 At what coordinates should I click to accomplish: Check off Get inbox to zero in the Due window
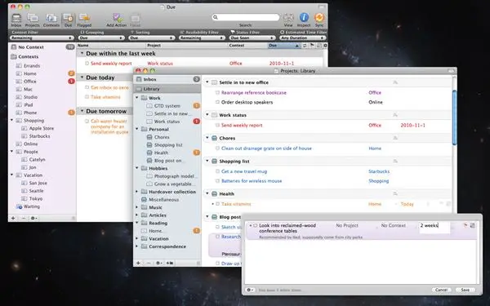(x=87, y=88)
